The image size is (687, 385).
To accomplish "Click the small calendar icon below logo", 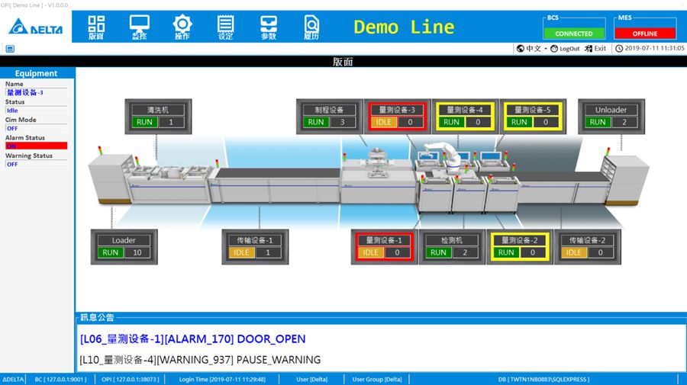I will tap(10, 49).
